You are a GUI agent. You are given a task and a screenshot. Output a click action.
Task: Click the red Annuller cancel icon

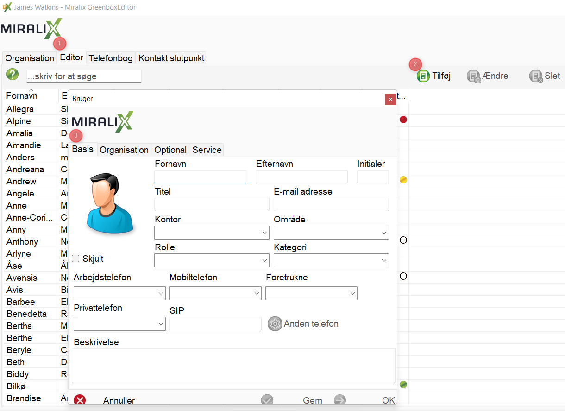click(x=80, y=400)
